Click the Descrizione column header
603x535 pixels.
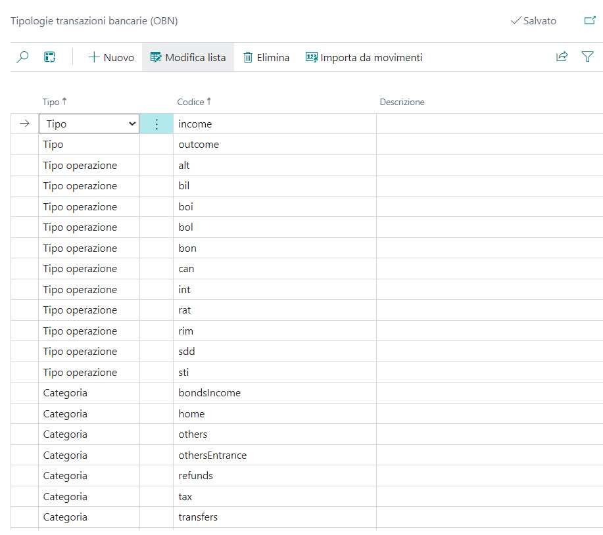tap(402, 102)
